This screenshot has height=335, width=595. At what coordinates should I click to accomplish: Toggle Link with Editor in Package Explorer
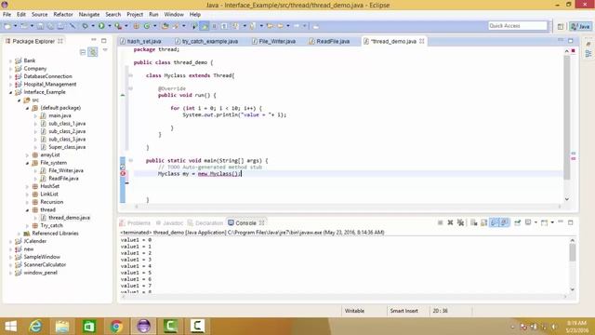(x=93, y=52)
